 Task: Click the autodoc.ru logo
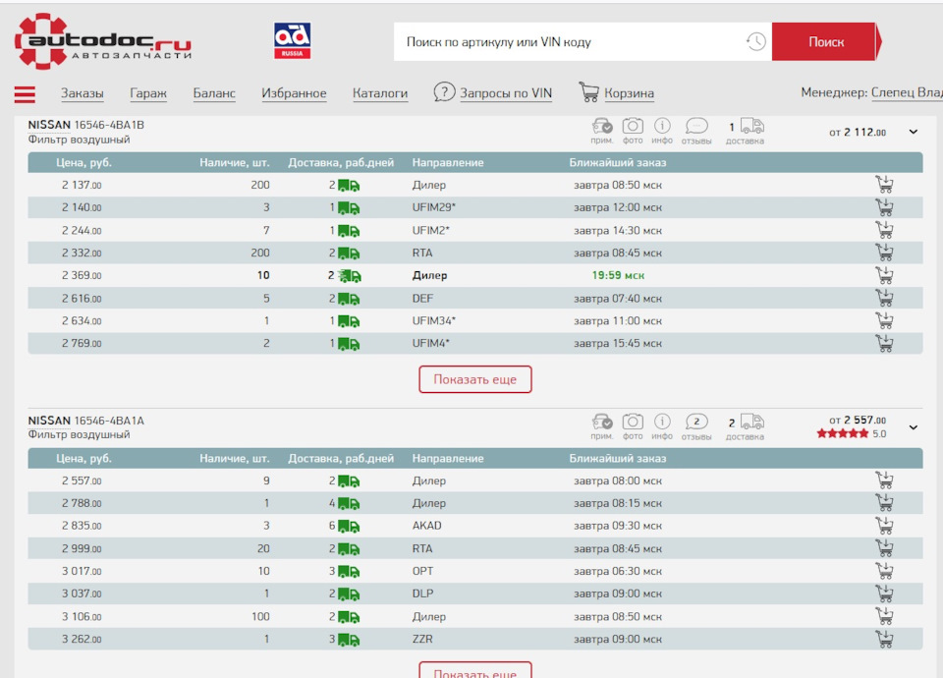[x=103, y=41]
